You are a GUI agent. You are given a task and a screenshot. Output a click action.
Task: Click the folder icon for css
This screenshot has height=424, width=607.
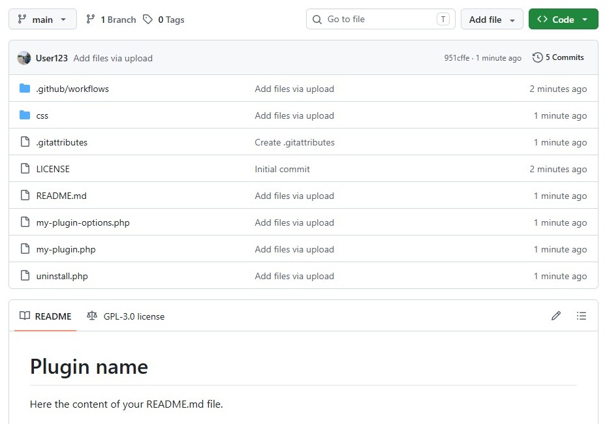[x=25, y=115]
